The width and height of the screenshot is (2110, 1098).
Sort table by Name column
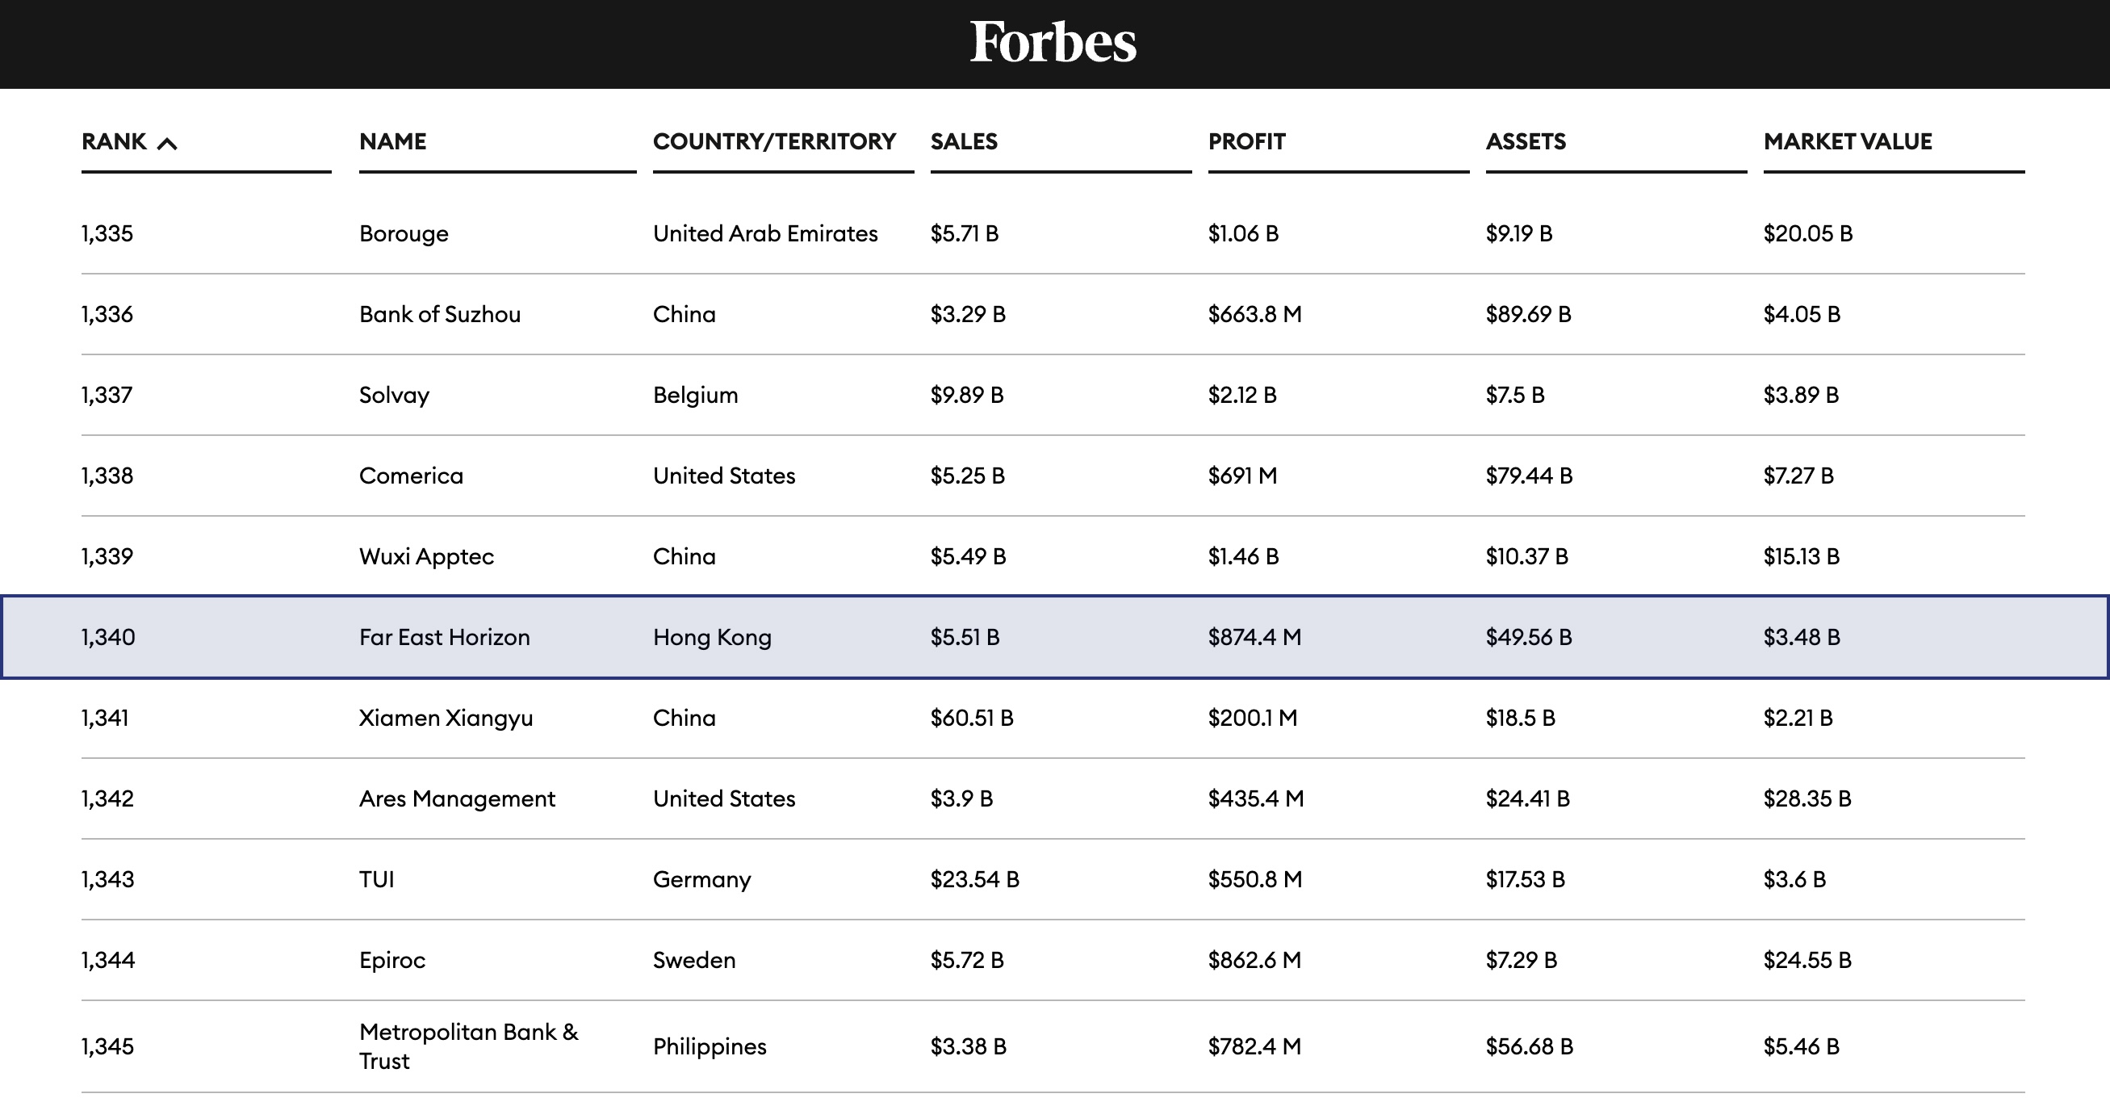coord(392,142)
